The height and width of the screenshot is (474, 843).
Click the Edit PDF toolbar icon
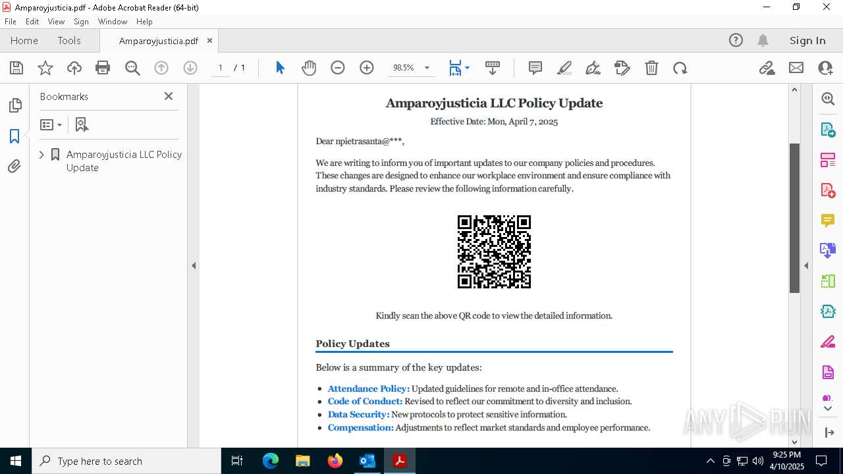[622, 68]
